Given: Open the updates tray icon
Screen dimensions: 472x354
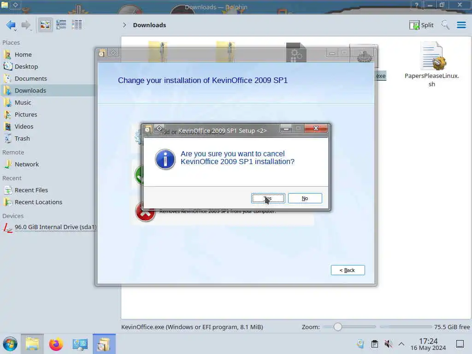Looking at the screenshot, I should 360,344.
